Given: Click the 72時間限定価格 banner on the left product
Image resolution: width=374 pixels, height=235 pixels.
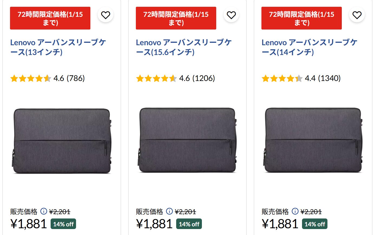Looking at the screenshot, I should (x=50, y=18).
